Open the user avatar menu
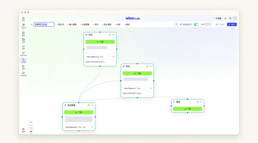 pos(235,18)
